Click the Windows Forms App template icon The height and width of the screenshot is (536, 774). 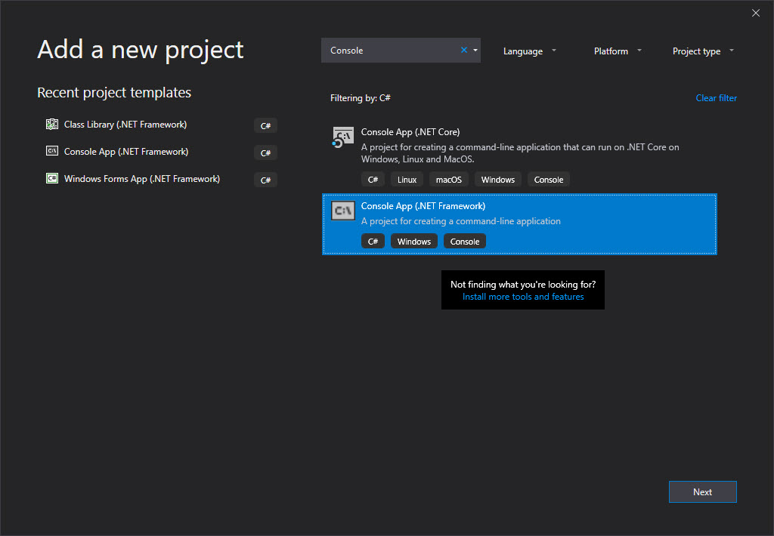[x=52, y=178]
